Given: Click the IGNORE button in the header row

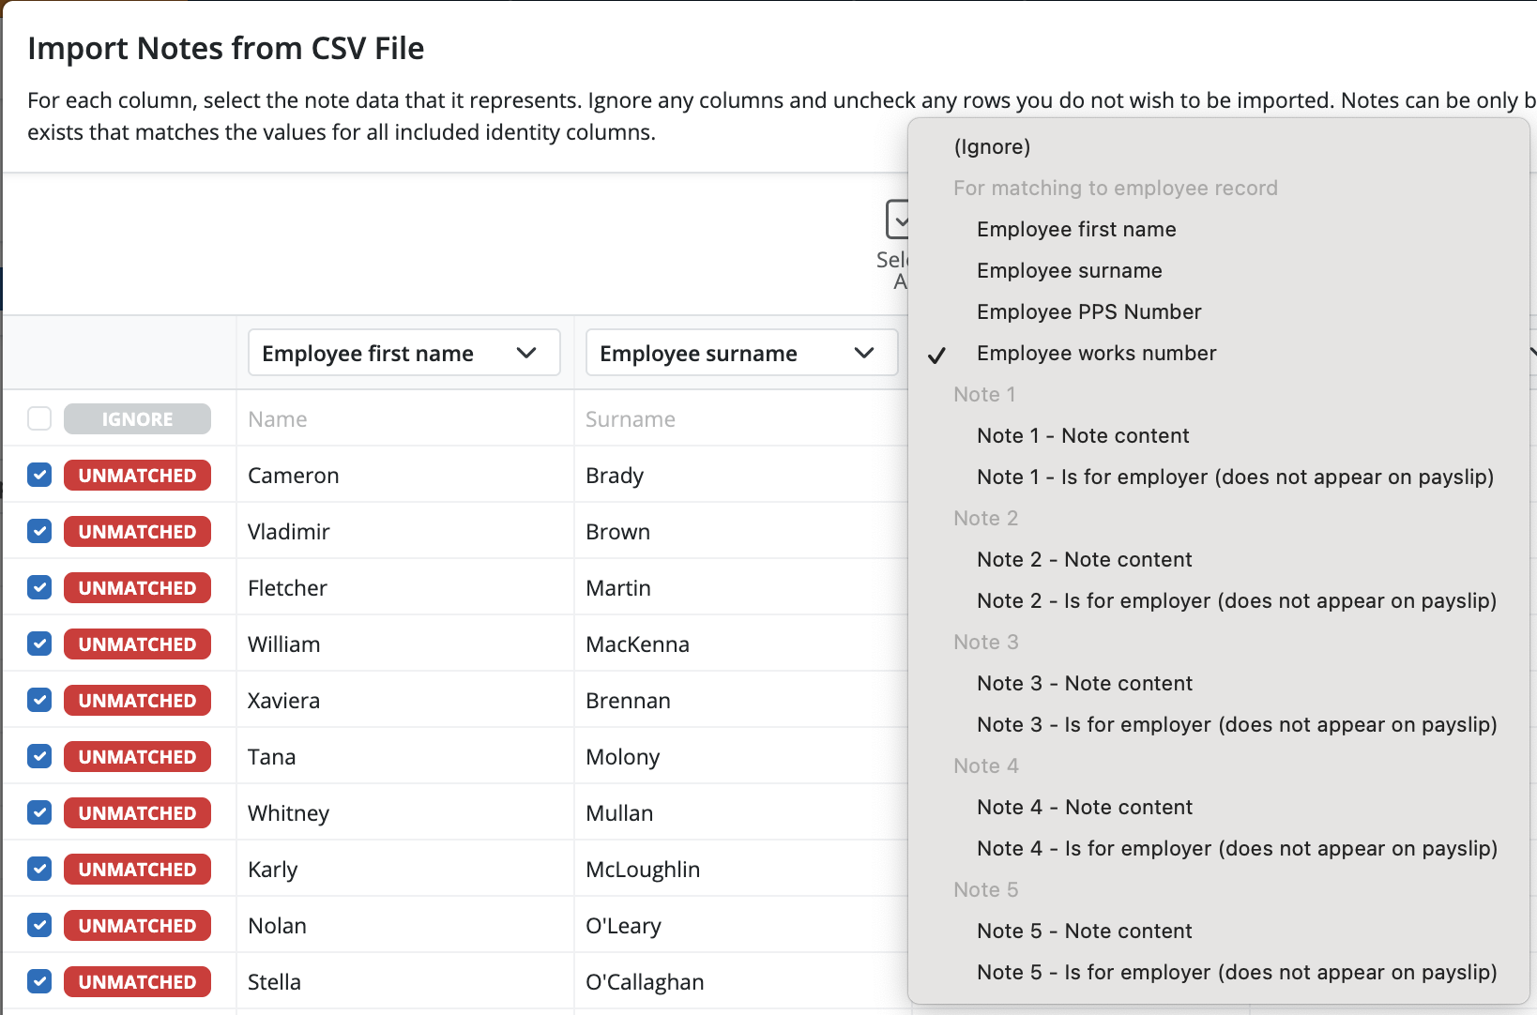Looking at the screenshot, I should (137, 418).
